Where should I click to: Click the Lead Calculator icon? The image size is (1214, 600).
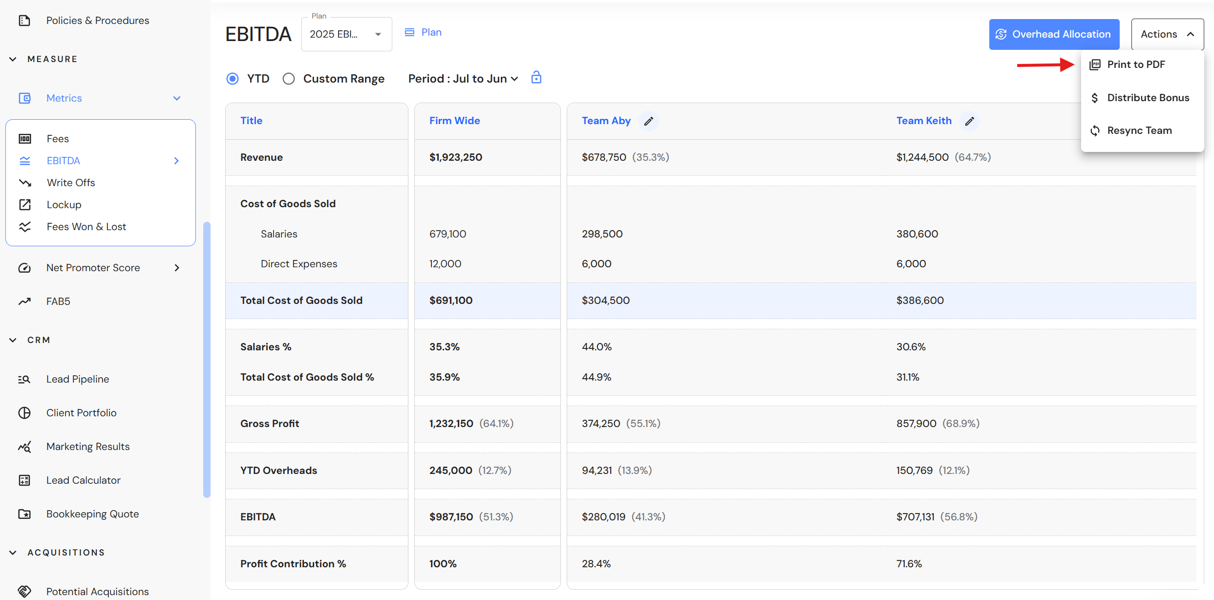24,480
